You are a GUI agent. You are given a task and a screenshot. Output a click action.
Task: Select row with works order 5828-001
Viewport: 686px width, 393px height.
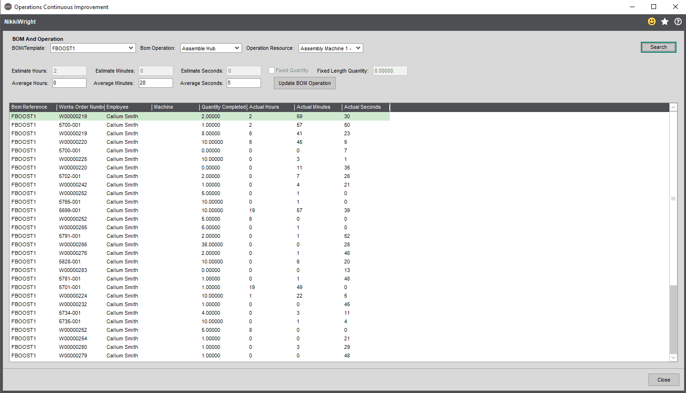click(x=200, y=262)
